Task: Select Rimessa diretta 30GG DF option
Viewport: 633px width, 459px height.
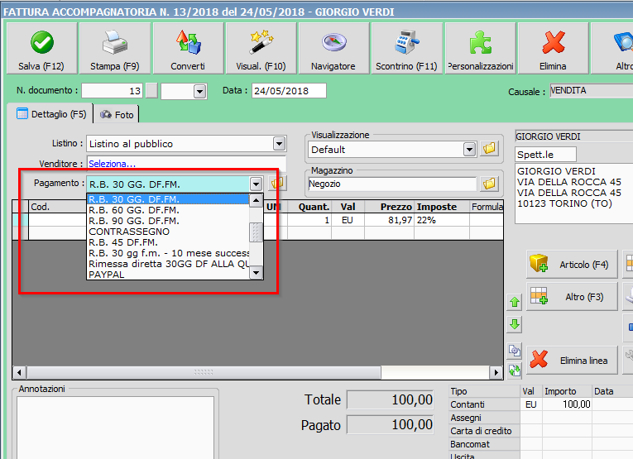Action: click(168, 264)
